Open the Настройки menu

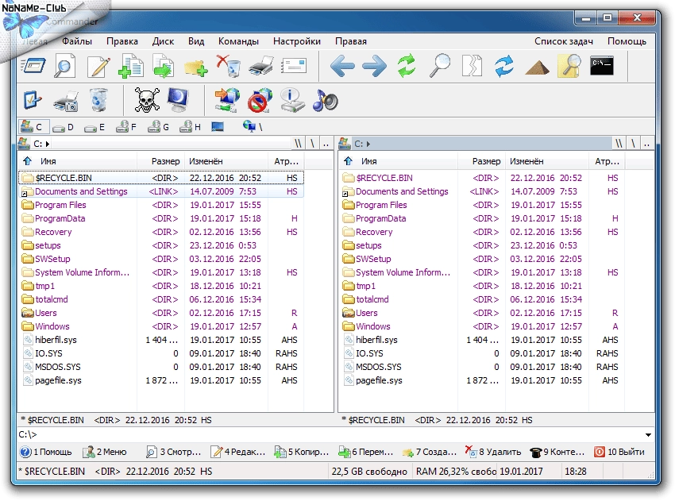(297, 41)
